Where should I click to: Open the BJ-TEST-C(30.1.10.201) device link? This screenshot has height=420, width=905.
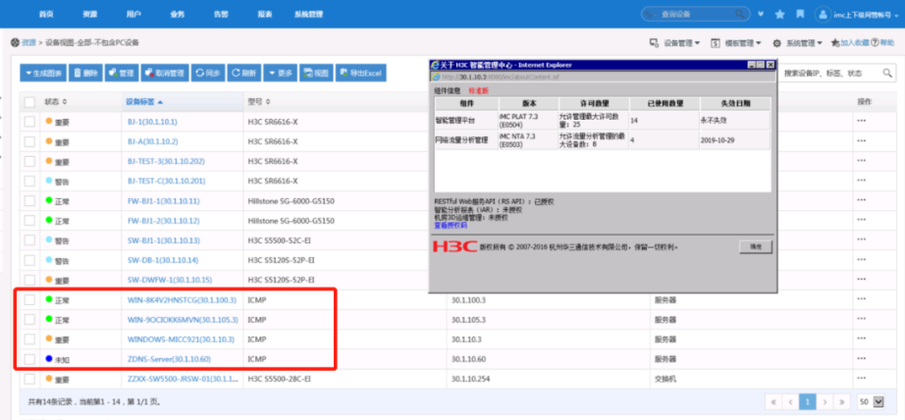tap(166, 182)
